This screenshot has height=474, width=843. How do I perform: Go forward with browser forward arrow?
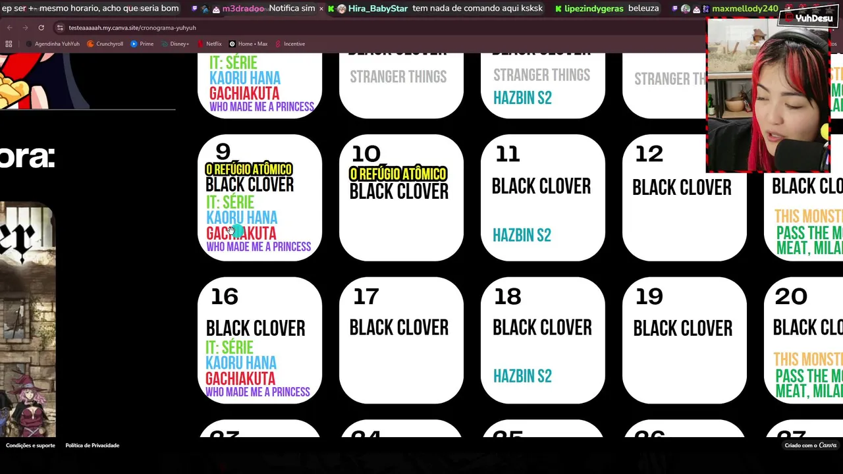[25, 28]
